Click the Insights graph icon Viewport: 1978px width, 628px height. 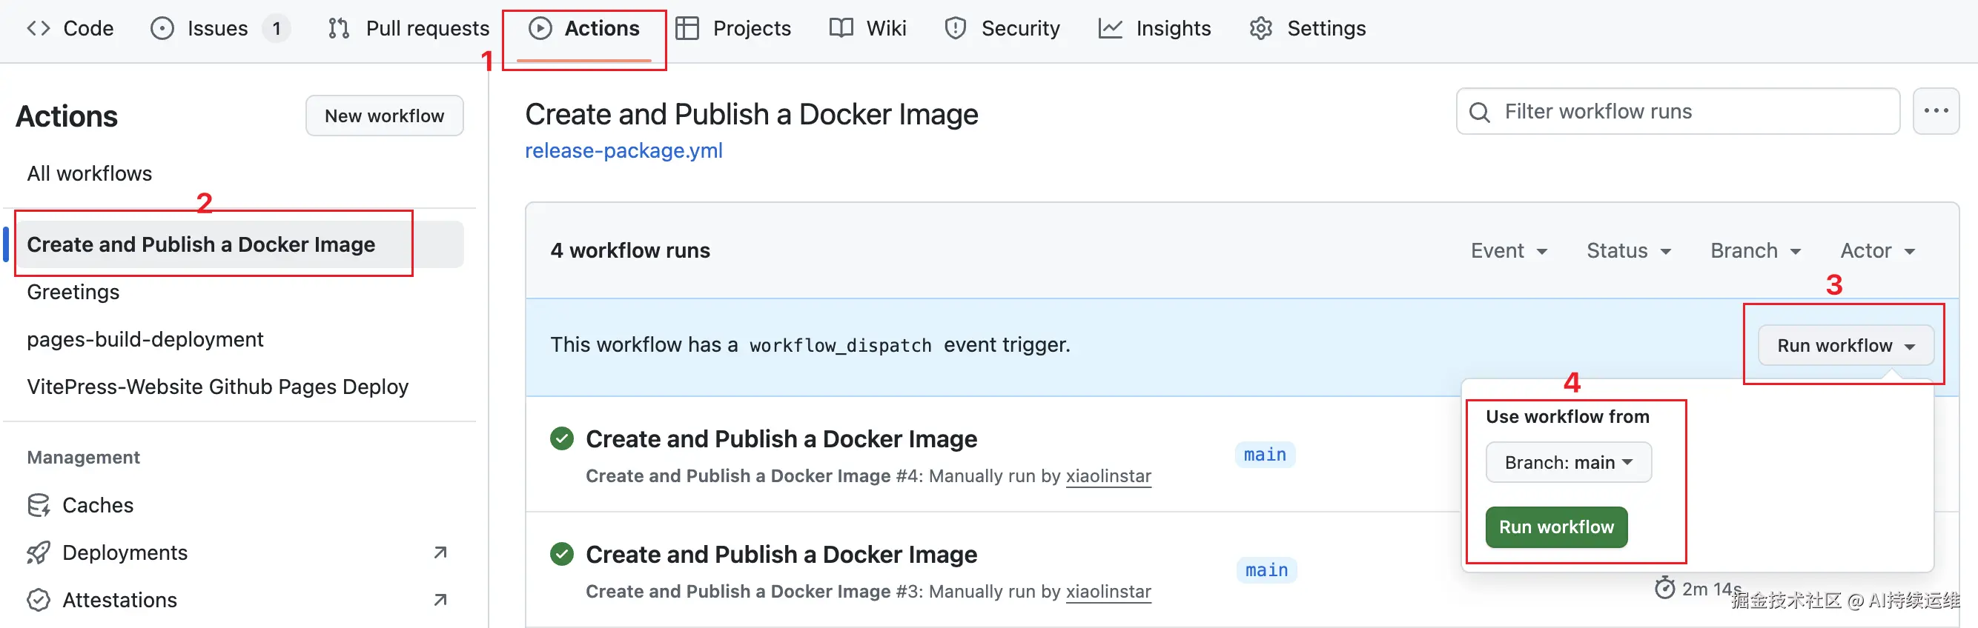coord(1111,28)
